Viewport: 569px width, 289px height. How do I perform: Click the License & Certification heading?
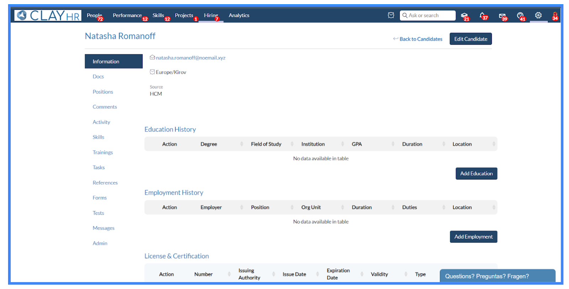[x=176, y=256]
